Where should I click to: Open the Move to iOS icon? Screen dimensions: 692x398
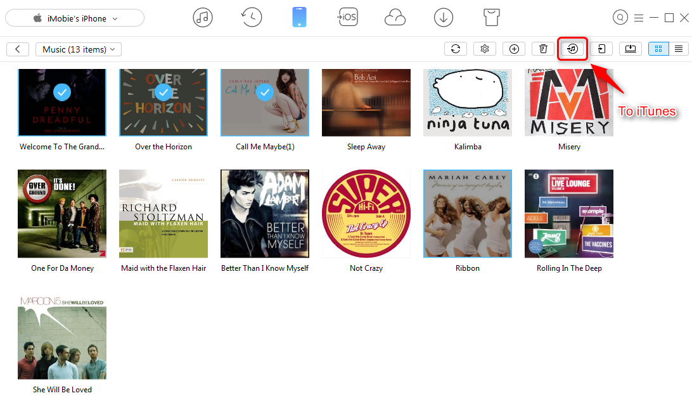[348, 17]
